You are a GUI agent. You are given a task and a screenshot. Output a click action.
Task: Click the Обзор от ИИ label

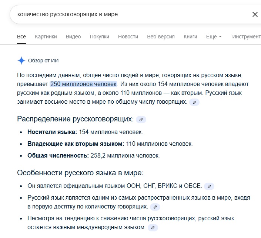coord(43,61)
